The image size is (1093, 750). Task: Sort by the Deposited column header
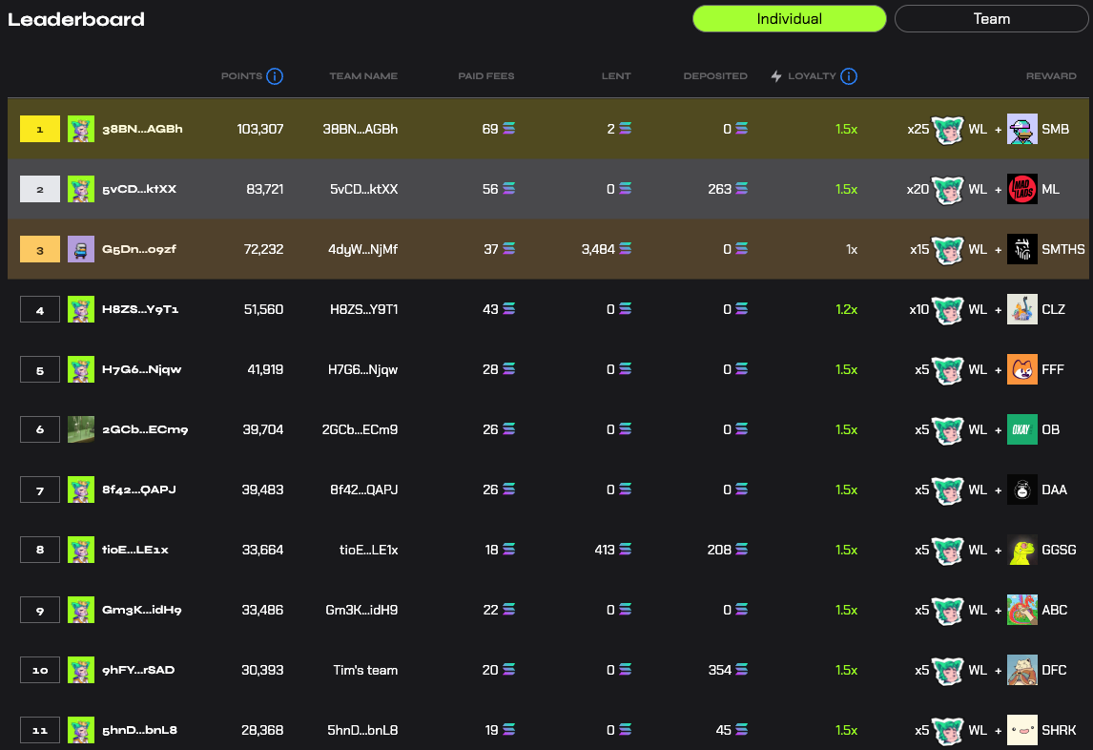click(715, 76)
